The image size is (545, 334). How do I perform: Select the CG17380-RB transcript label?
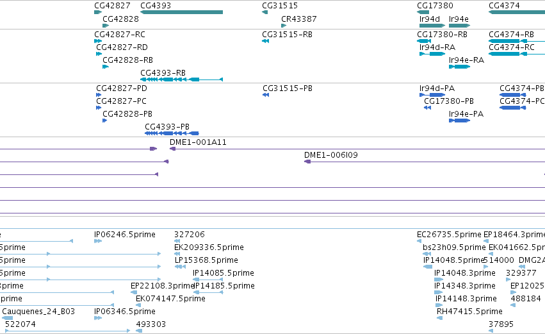[x=442, y=35]
